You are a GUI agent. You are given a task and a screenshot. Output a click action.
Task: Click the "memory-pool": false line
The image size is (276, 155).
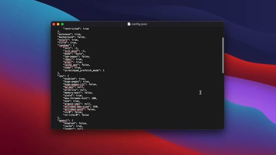click(78, 93)
